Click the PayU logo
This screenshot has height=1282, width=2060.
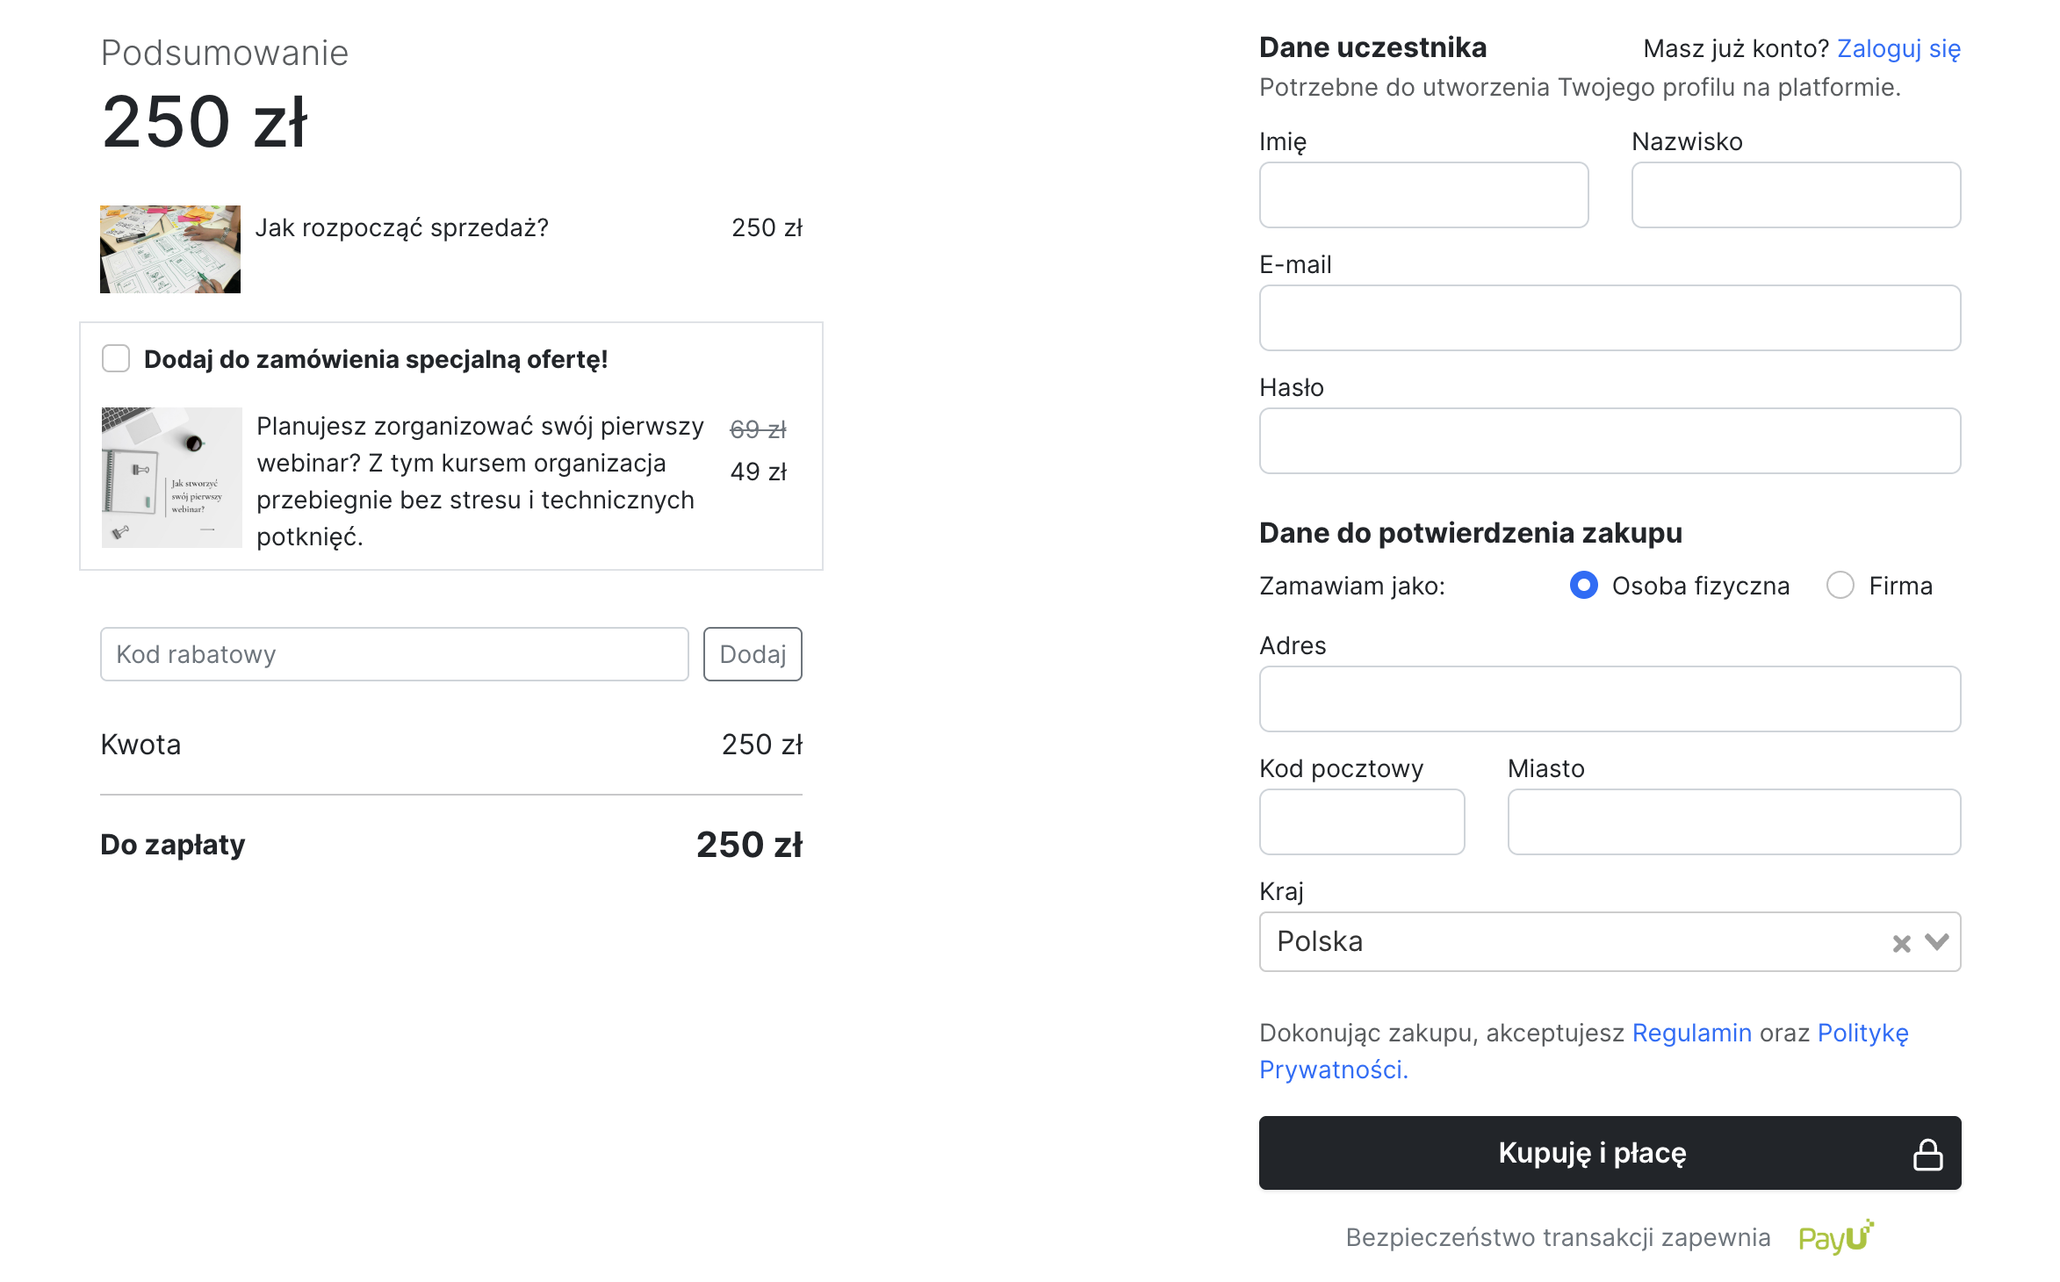(x=1835, y=1236)
